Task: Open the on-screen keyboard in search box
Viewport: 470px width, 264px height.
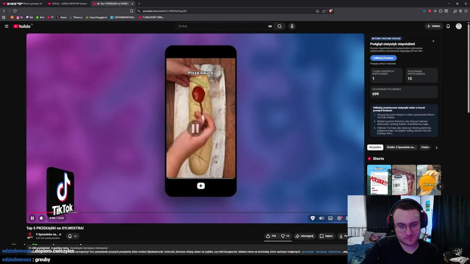Action: 270,26
